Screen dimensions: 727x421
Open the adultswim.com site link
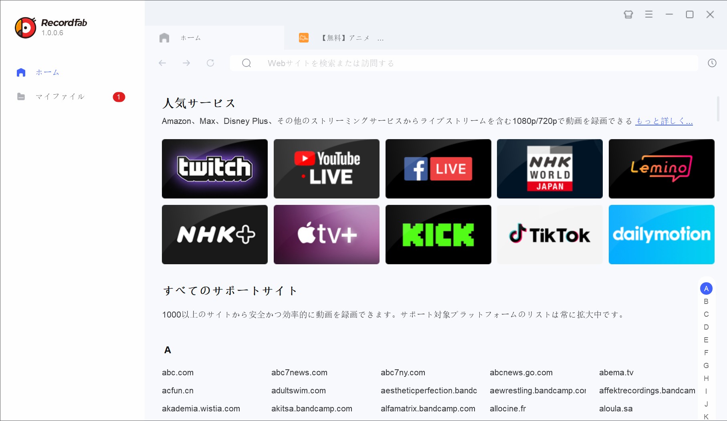(x=299, y=391)
